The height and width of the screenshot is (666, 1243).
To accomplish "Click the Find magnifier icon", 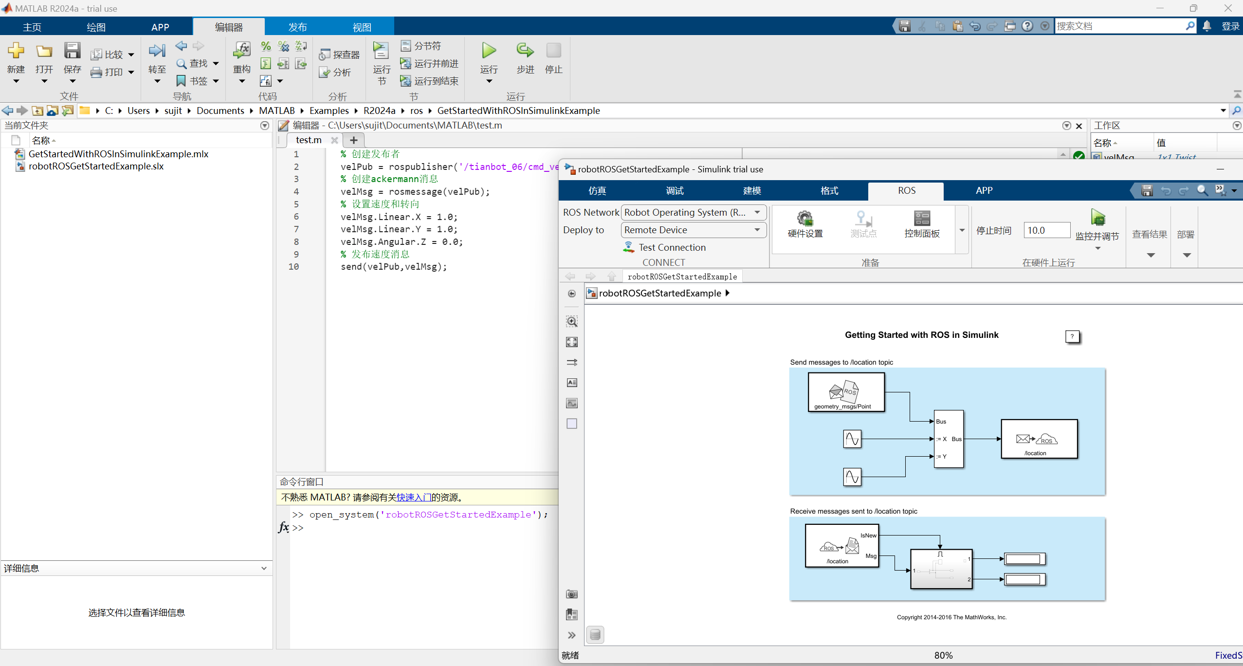I will (x=181, y=63).
